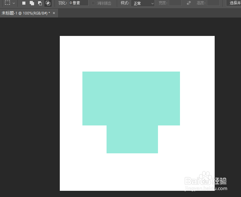Choose the New Selection mode icon
Viewport: 241px width, 197px height.
point(24,3)
